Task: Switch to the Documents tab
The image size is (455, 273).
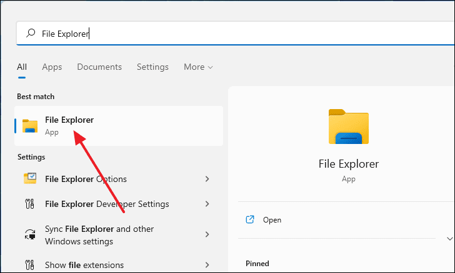Action: (99, 67)
